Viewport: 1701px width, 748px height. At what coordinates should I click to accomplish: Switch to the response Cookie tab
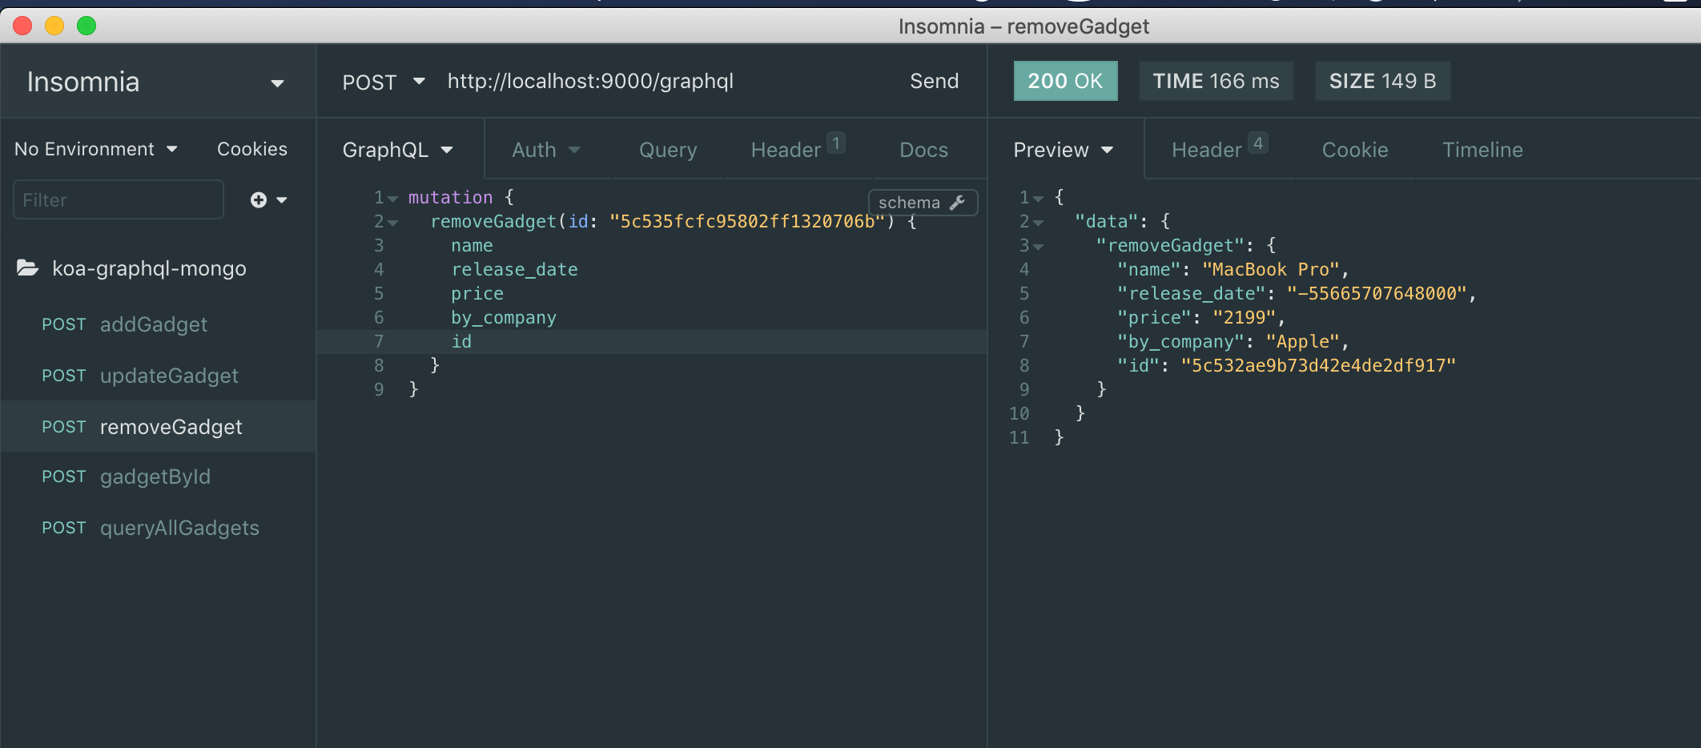tap(1355, 150)
